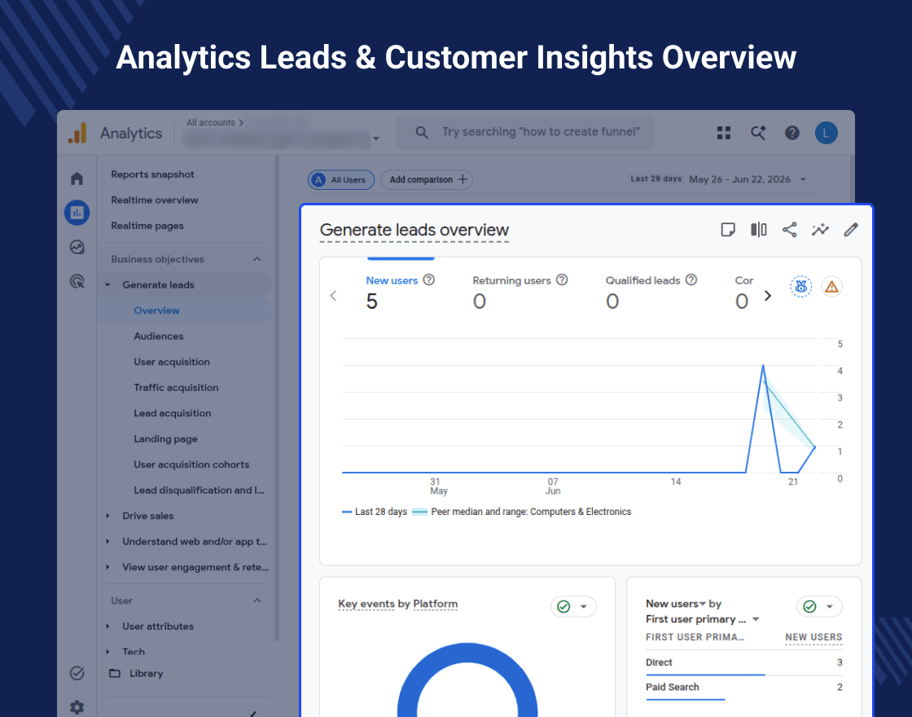Open Landing page report

click(166, 438)
